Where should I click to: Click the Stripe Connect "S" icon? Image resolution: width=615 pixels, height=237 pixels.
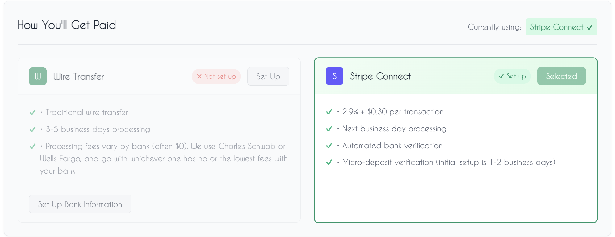tap(334, 76)
